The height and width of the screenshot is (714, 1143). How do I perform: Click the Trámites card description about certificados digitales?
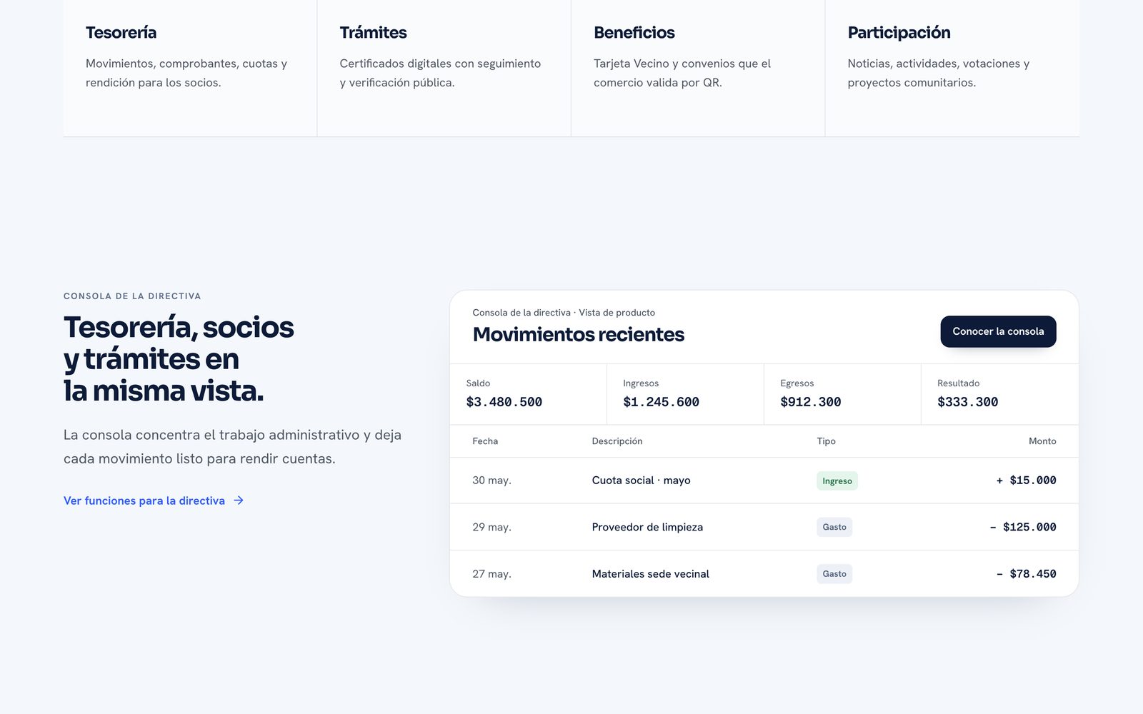[440, 73]
